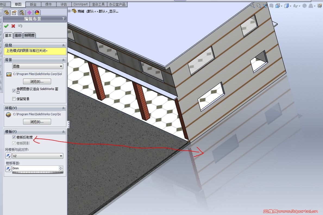
Task: Click the environment file path field
Action: tap(37, 114)
